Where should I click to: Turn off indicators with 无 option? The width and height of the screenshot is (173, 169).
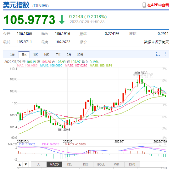pos(39,165)
